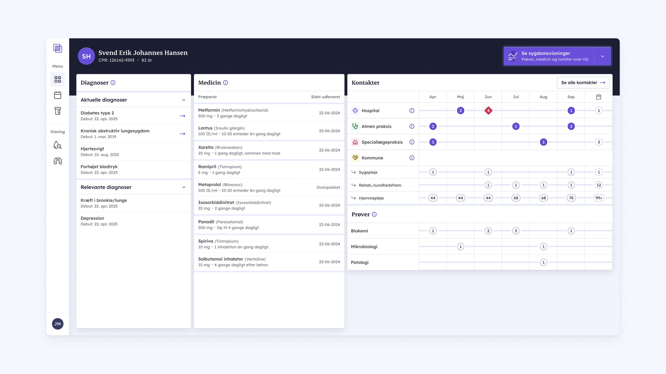Click Se alle kontakter button
The width and height of the screenshot is (666, 374).
click(x=583, y=83)
